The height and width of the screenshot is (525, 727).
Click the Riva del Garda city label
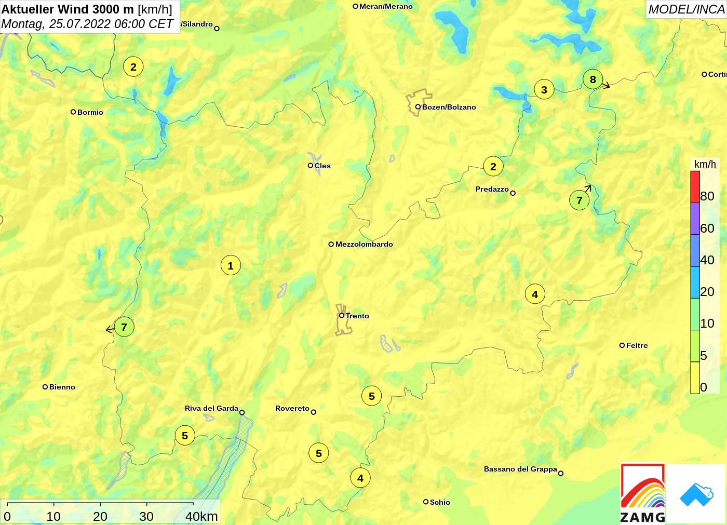211,408
